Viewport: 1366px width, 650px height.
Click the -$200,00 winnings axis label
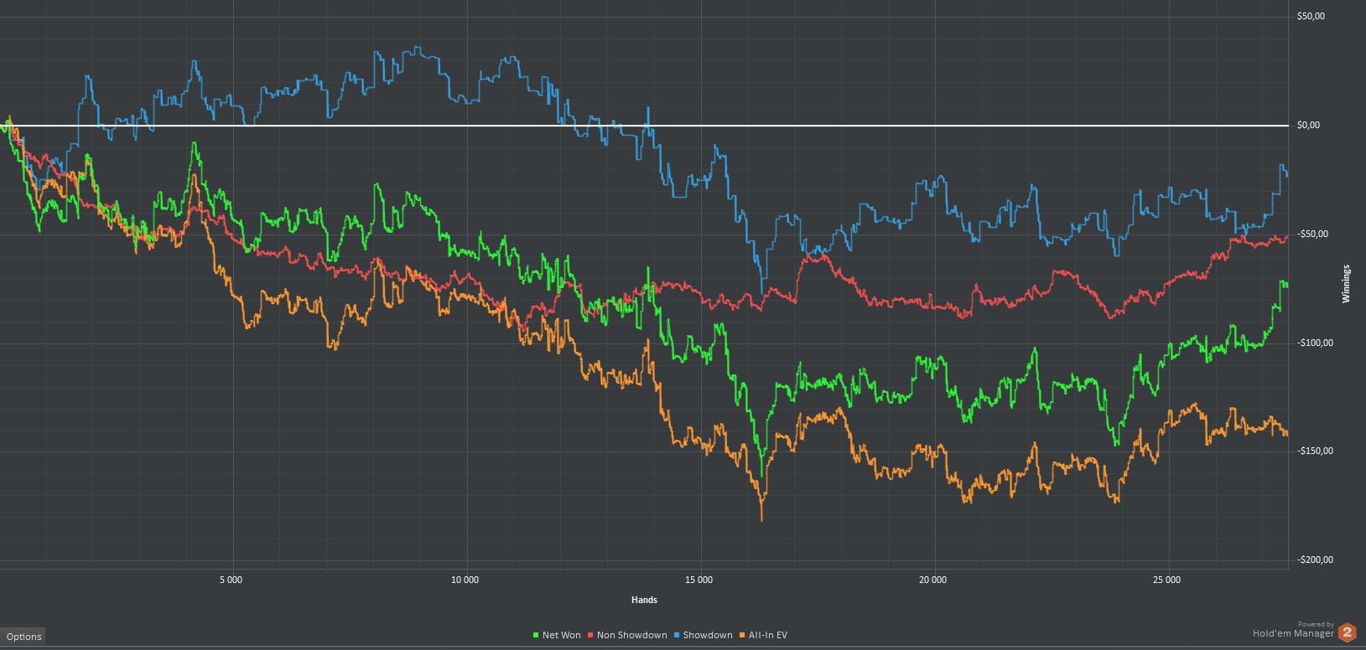(x=1314, y=560)
